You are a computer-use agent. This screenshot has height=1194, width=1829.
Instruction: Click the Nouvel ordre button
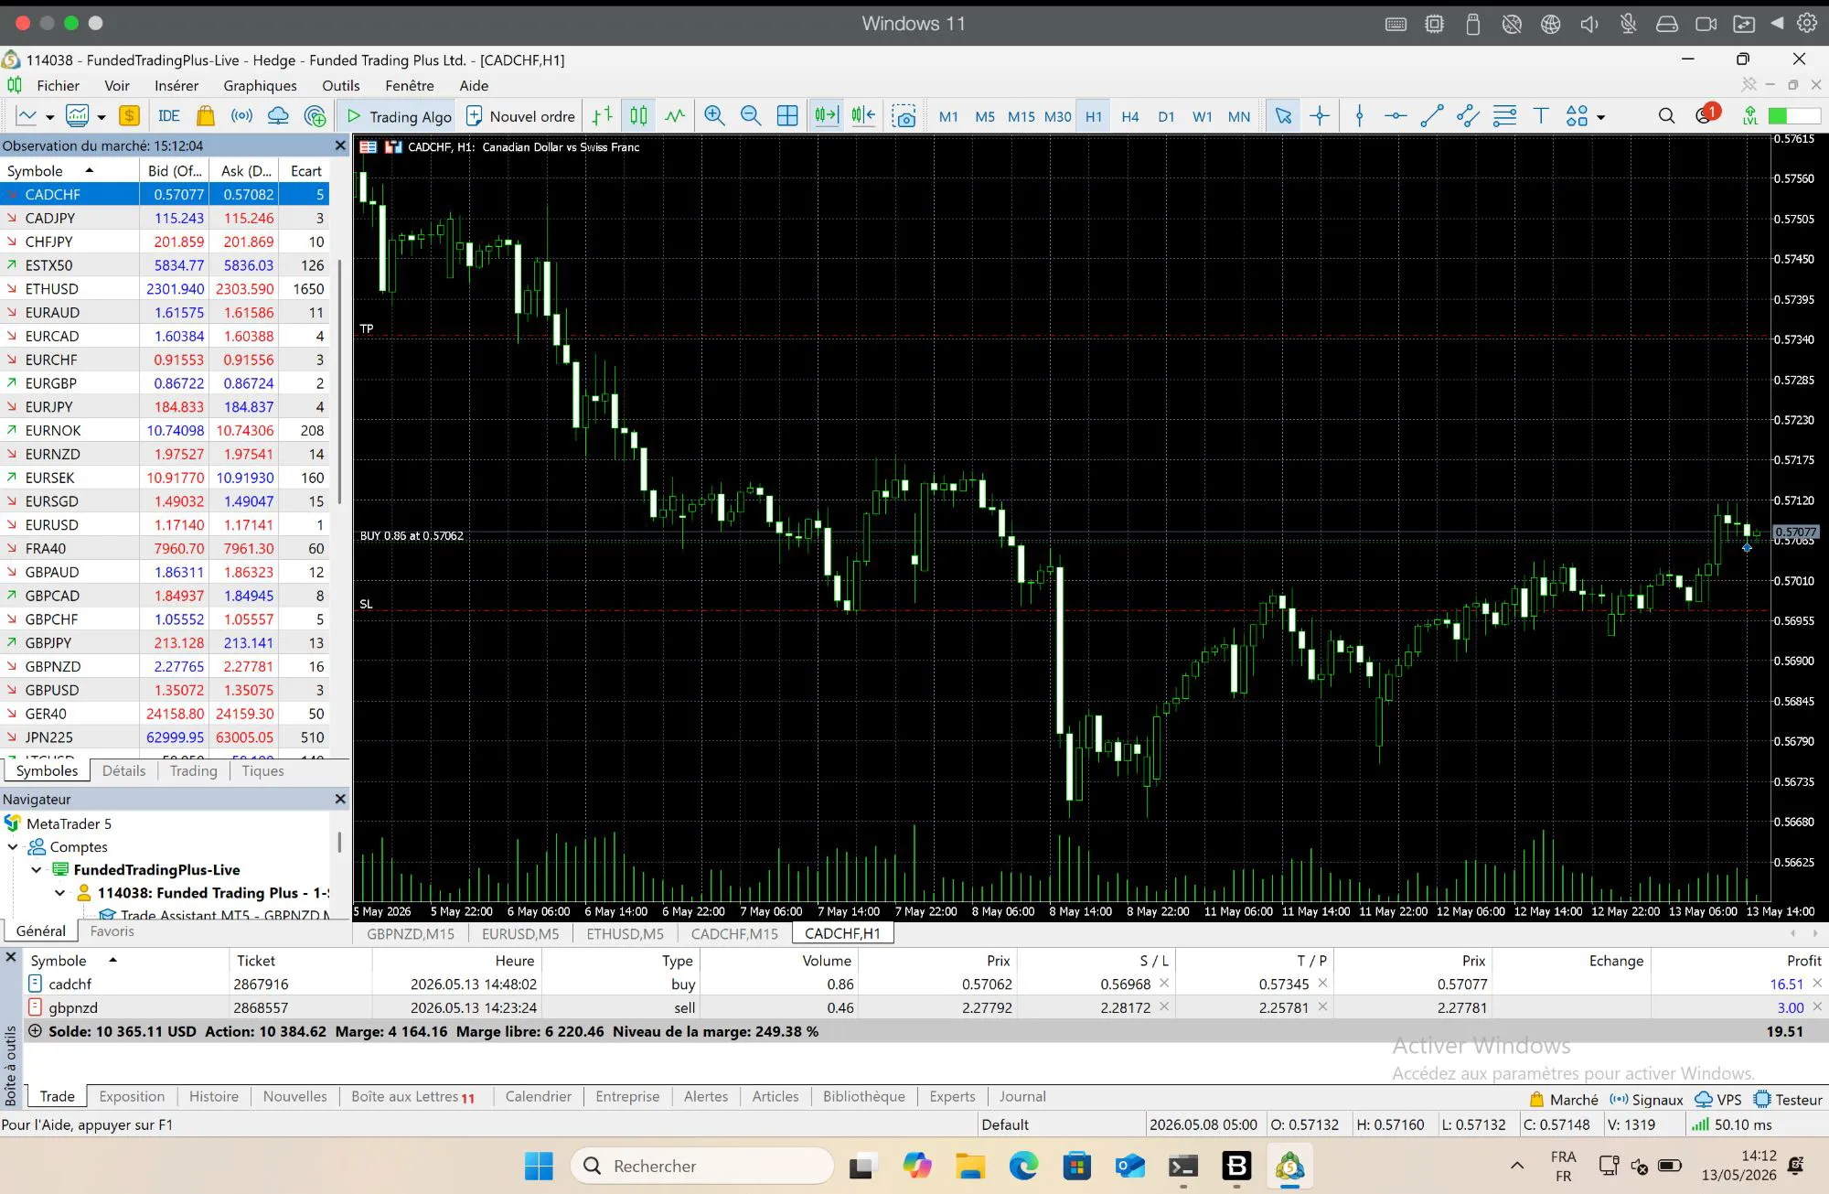[x=521, y=116]
